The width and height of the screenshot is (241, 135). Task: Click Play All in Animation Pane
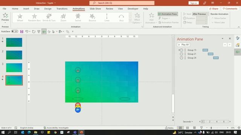[x=183, y=45]
